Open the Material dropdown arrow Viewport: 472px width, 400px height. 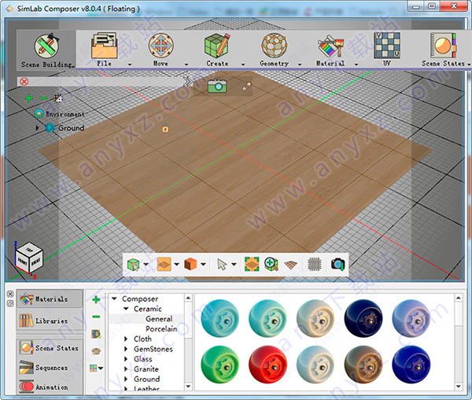(356, 65)
